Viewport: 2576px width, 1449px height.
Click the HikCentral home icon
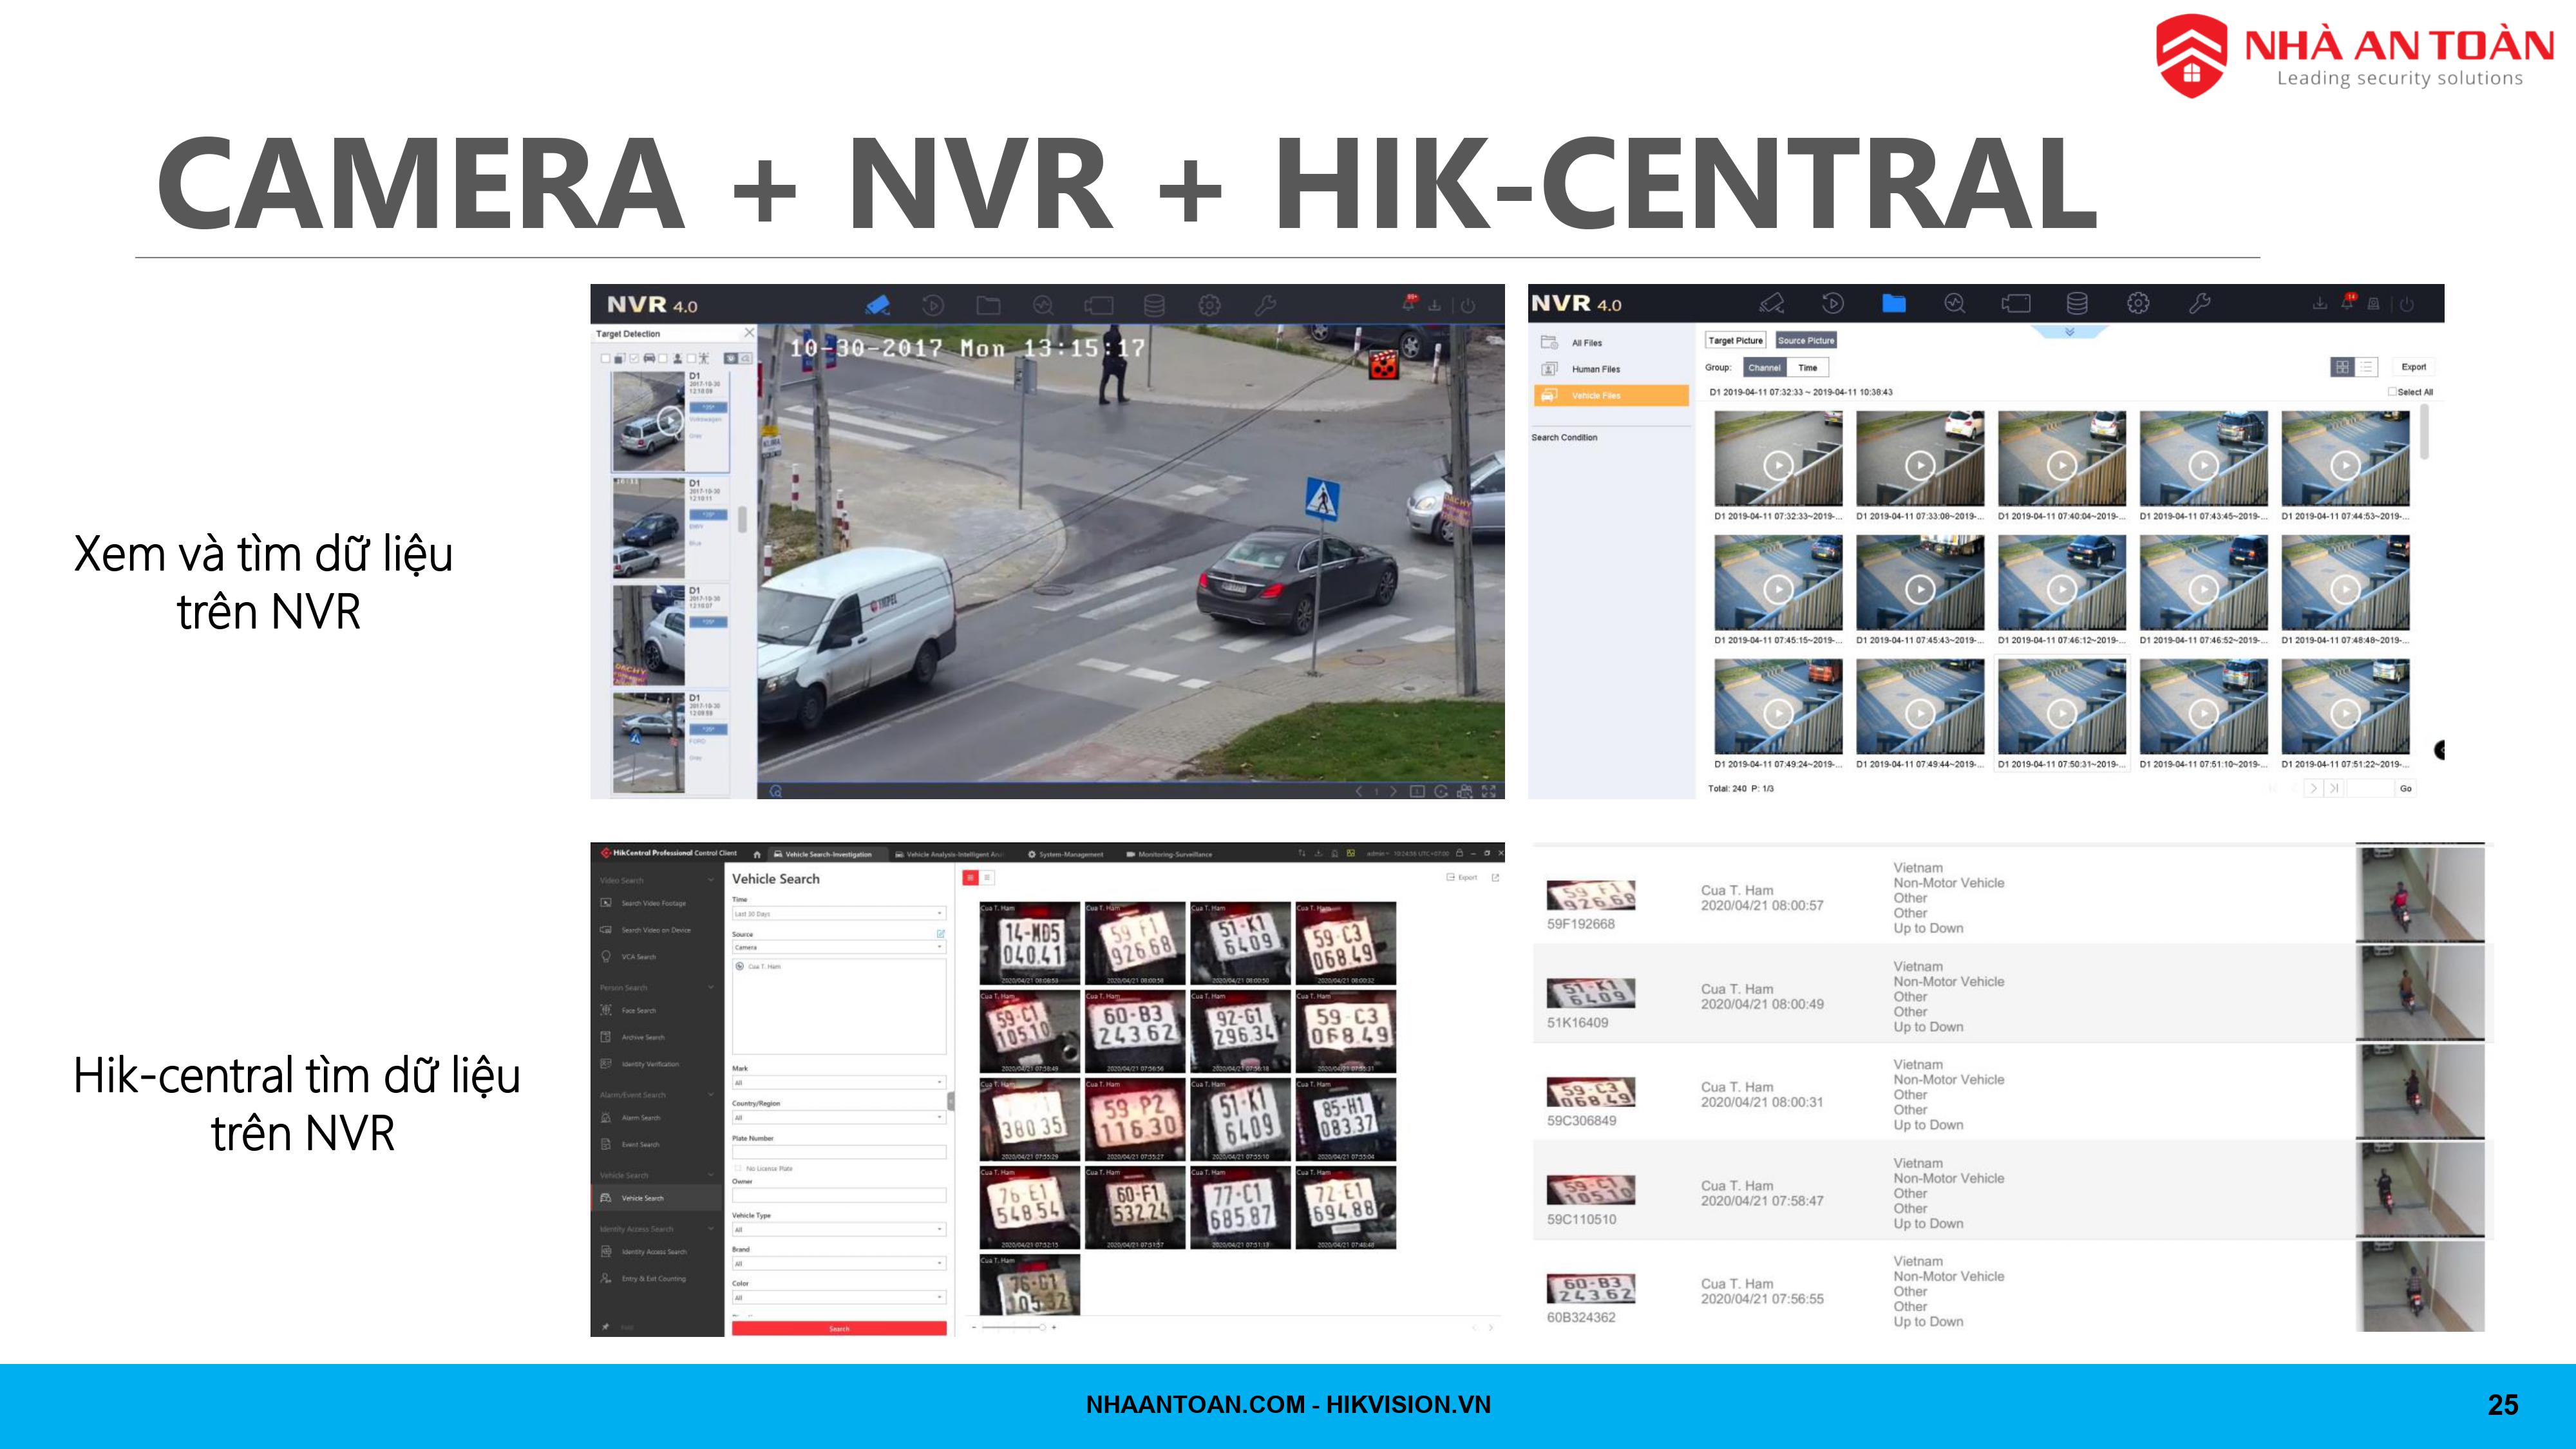pyautogui.click(x=757, y=854)
